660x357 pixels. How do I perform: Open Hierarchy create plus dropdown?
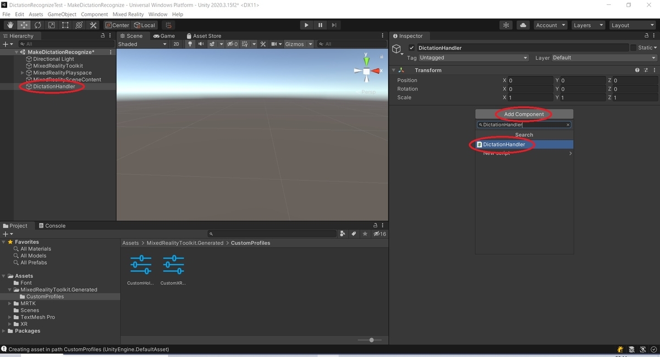point(7,44)
